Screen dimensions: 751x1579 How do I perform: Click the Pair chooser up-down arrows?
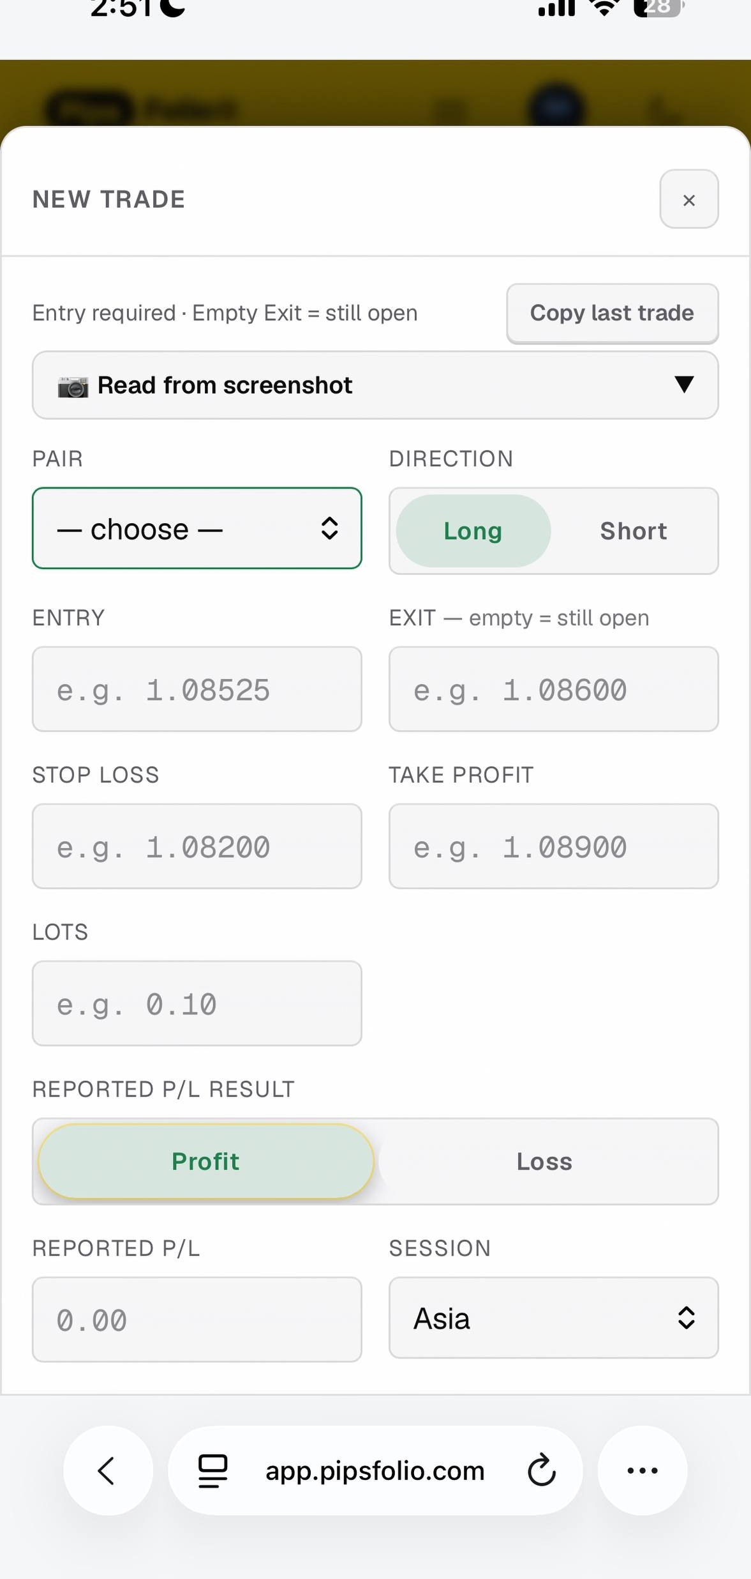pos(329,528)
